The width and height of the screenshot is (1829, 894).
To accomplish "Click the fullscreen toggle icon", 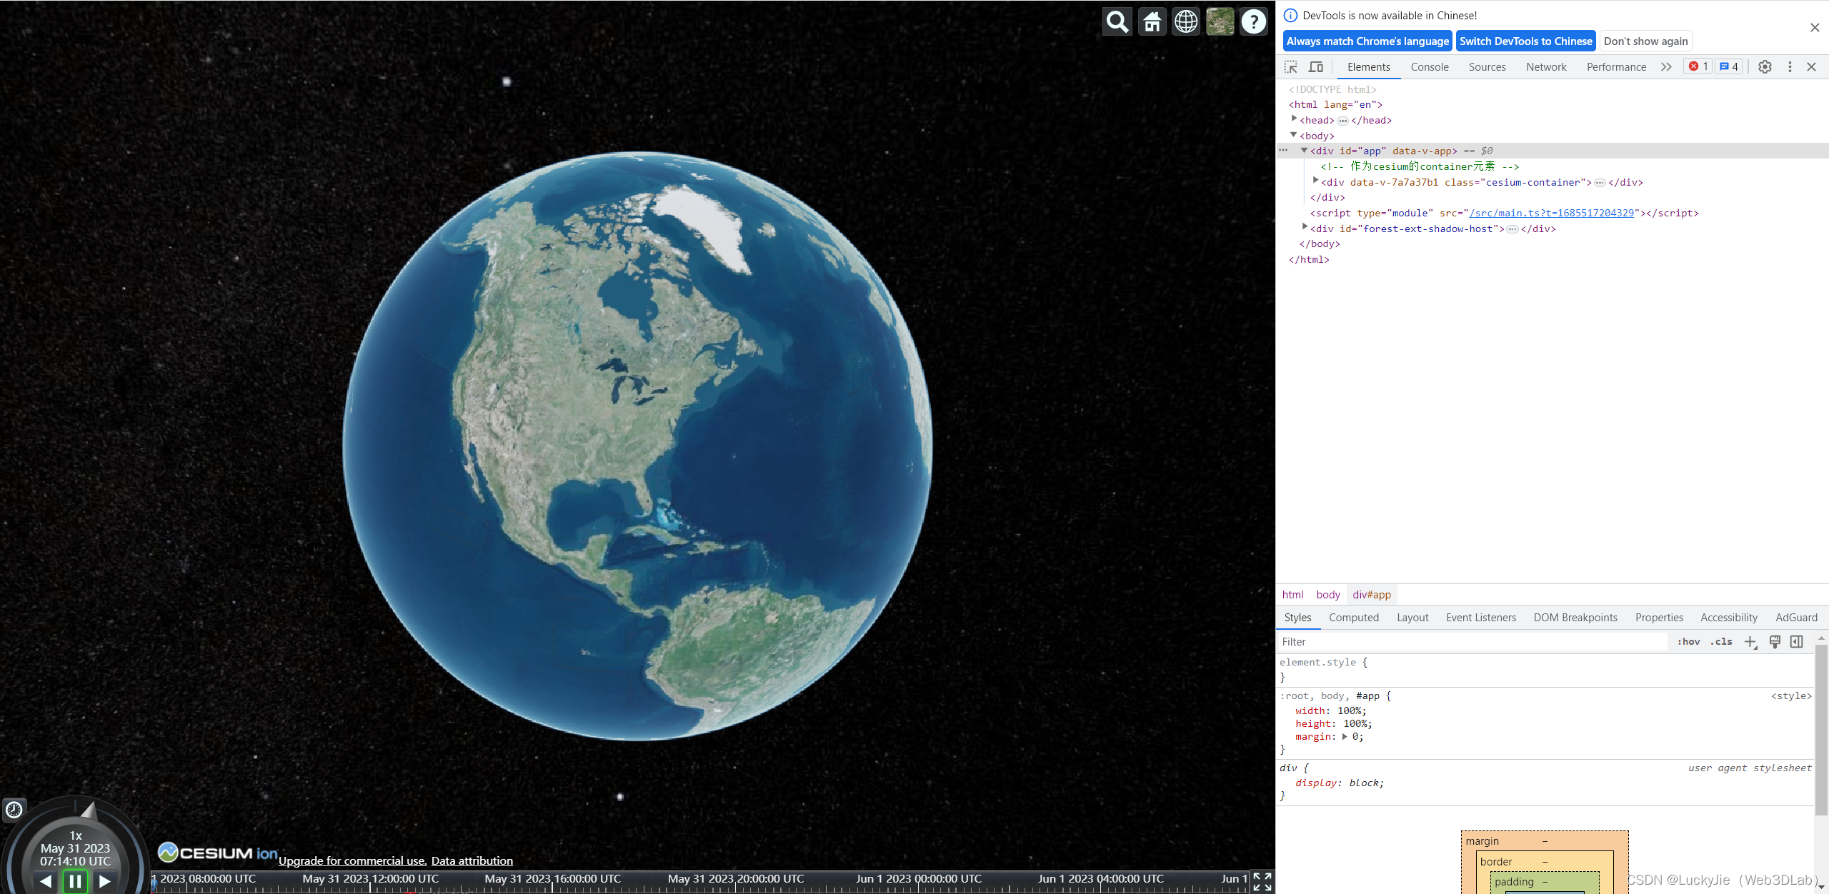I will coord(1265,880).
